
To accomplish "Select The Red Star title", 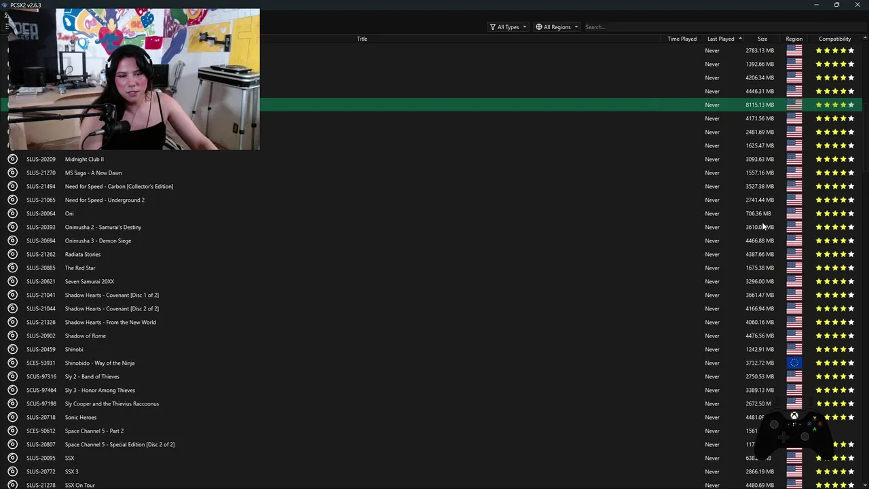I will tap(80, 268).
